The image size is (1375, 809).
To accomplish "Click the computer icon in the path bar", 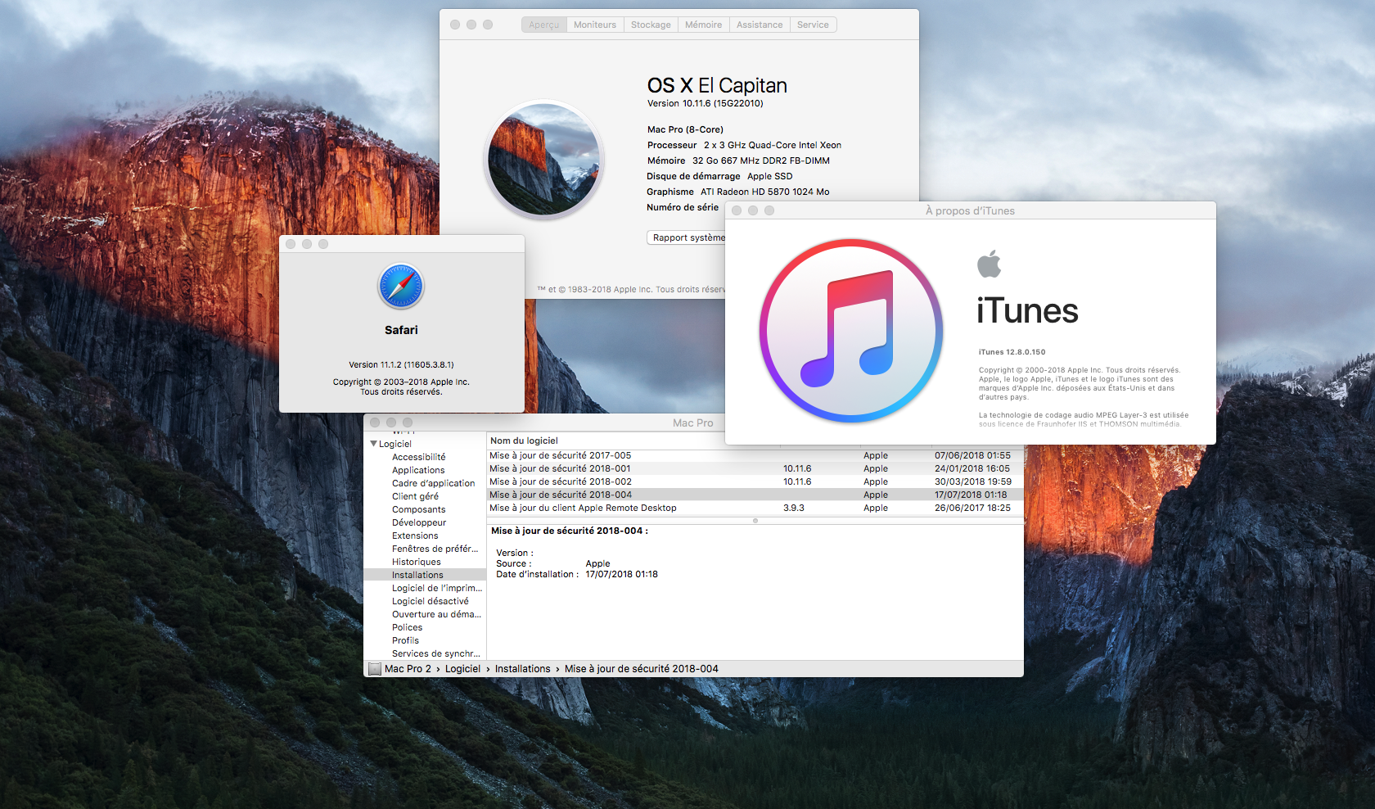I will click(x=375, y=669).
